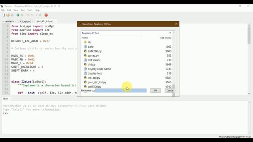Image resolution: width=253 pixels, height=142 pixels.
Task: Sort files by Name column header
Action: 85,38
